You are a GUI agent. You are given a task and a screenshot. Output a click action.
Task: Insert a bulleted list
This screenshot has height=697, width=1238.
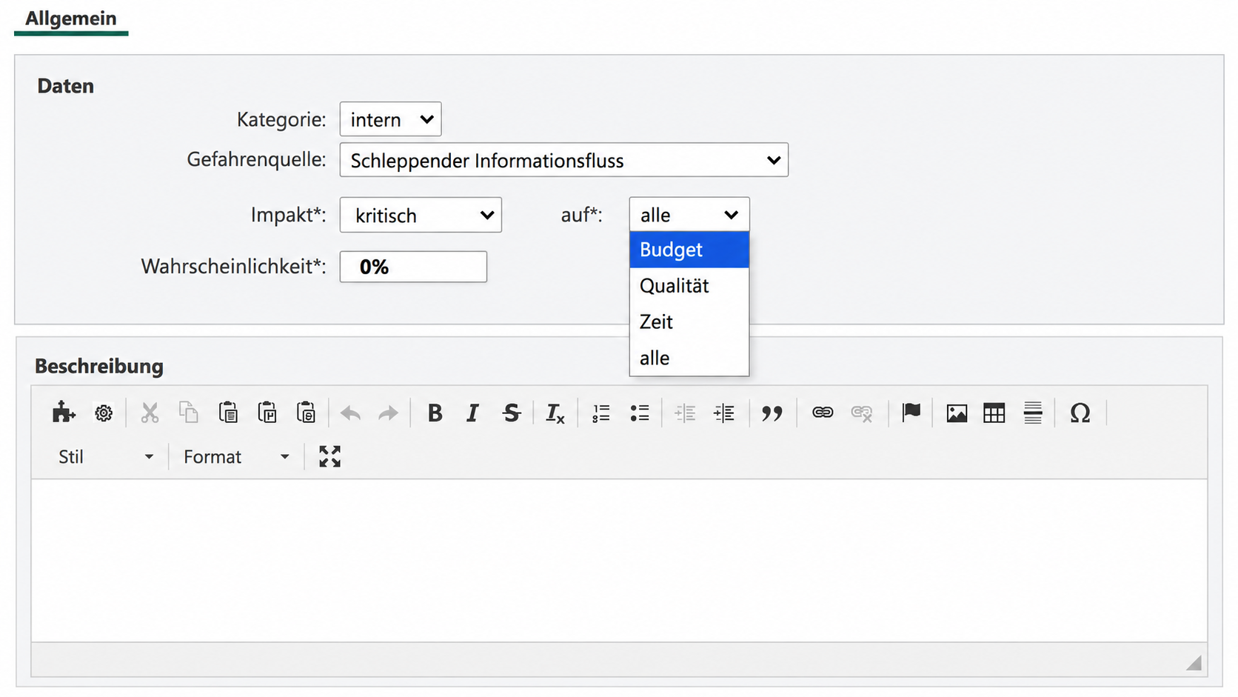pos(640,413)
